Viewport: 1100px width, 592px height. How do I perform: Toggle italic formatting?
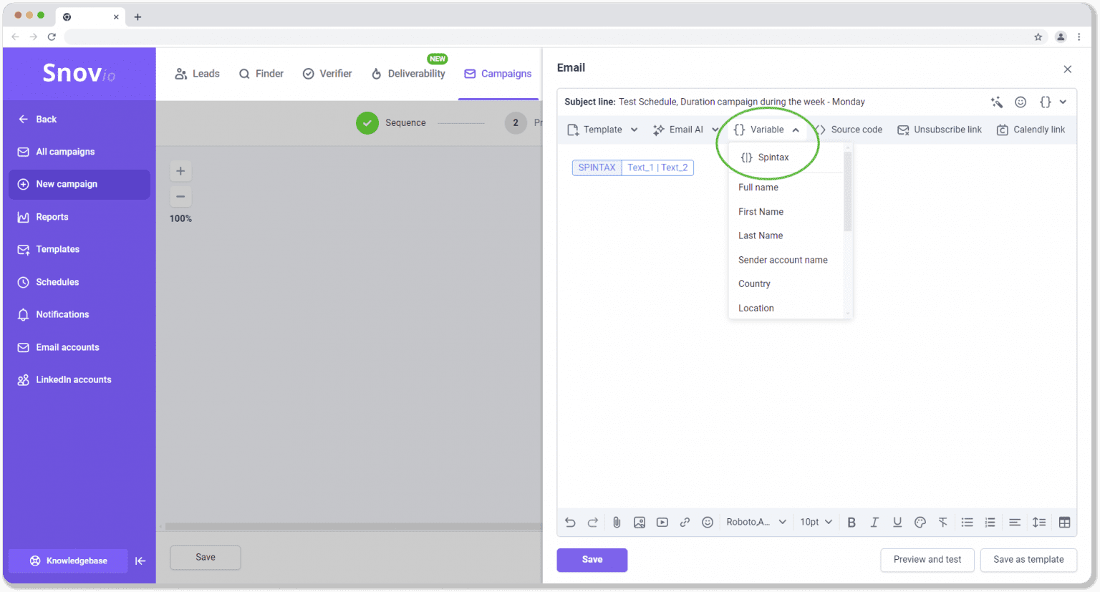[x=874, y=523]
